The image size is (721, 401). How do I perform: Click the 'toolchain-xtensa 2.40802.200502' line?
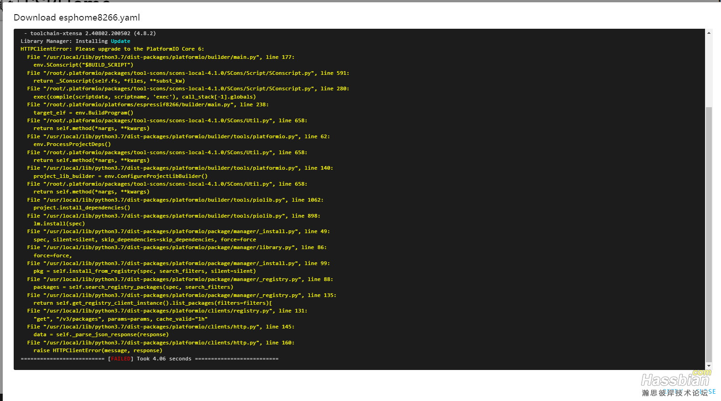click(90, 33)
